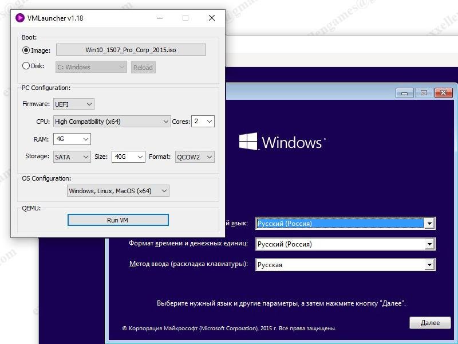Image resolution: width=458 pixels, height=344 pixels.
Task: Close the Windows setup window
Action: [x=443, y=93]
